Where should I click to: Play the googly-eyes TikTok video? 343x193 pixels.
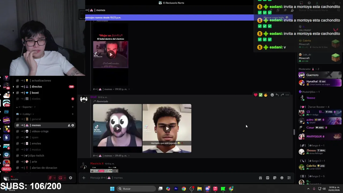click(117, 128)
